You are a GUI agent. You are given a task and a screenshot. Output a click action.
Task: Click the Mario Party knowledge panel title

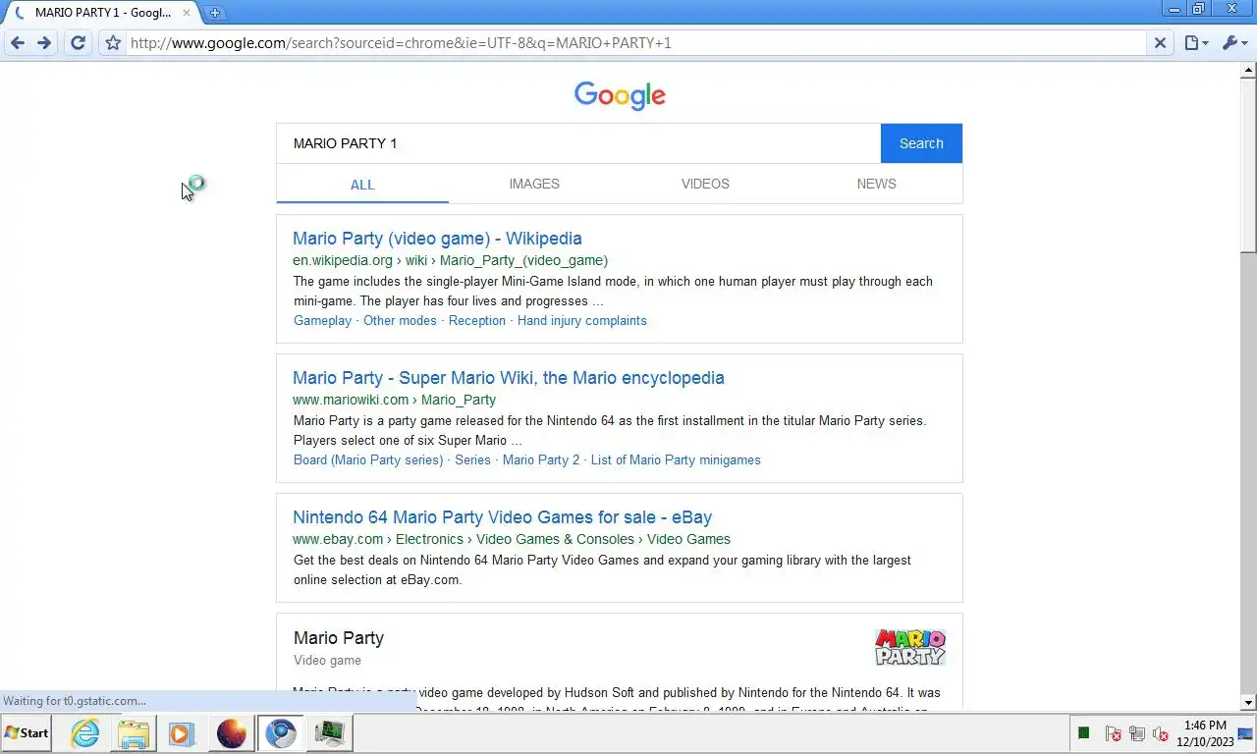tap(339, 638)
